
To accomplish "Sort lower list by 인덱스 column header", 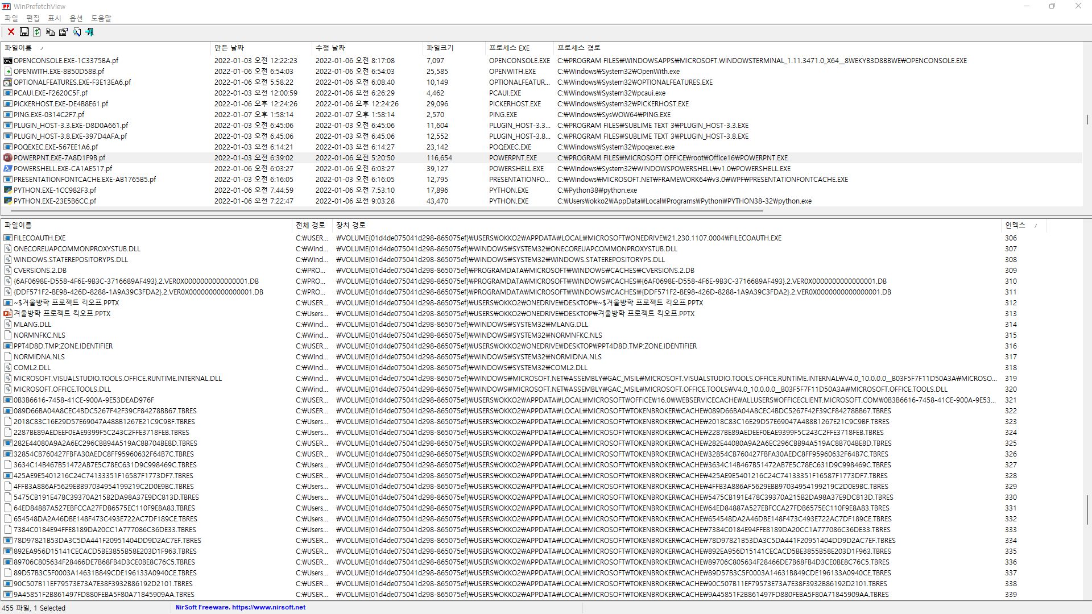I will [x=1015, y=226].
